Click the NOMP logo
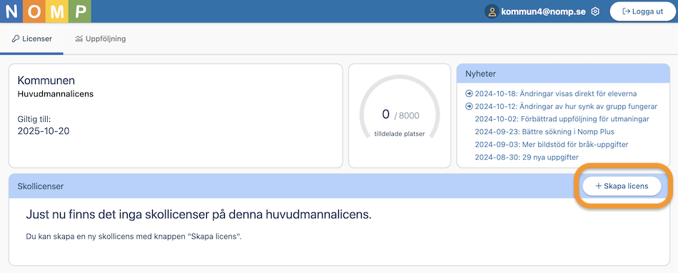 click(46, 11)
